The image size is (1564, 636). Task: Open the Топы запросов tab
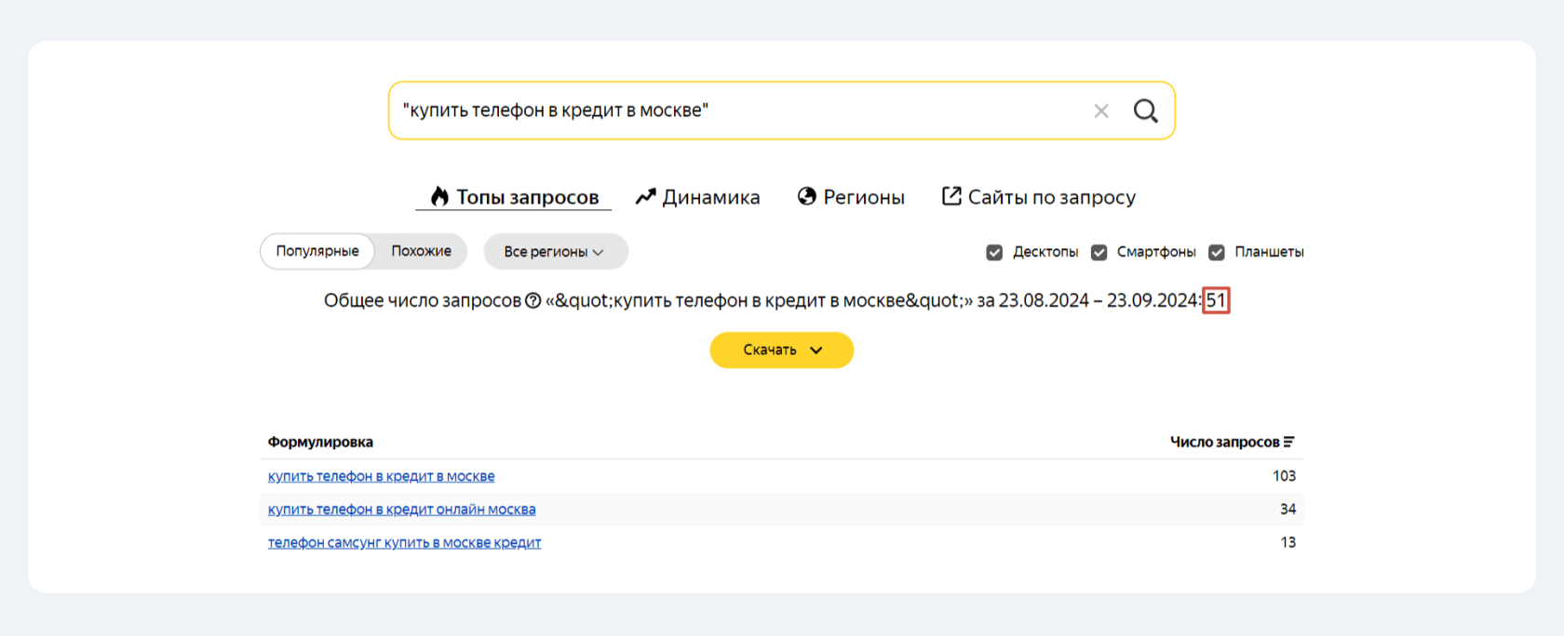coord(514,197)
